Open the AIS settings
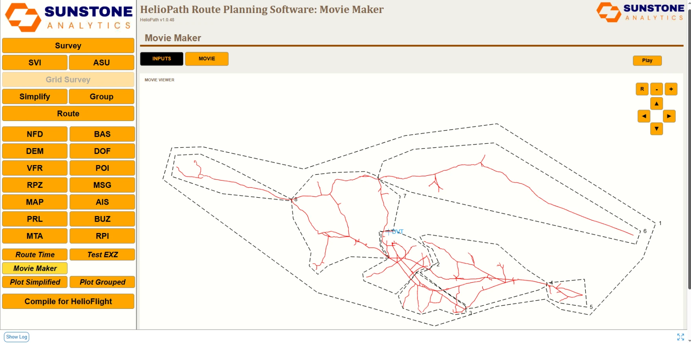Viewport: 691px width, 343px height. [102, 202]
